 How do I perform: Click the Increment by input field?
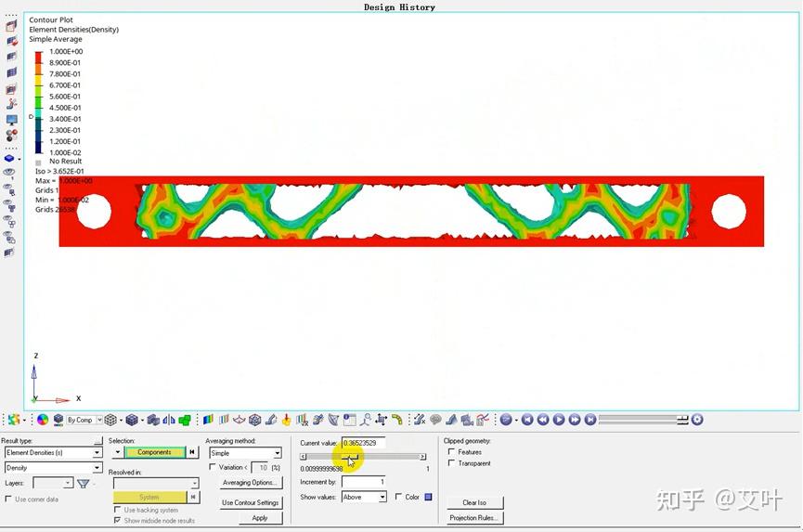coord(364,482)
